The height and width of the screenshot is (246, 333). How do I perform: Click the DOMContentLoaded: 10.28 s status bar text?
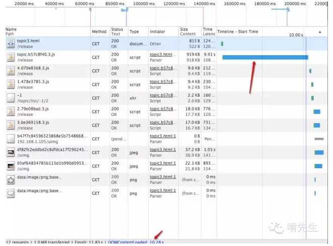point(136,242)
